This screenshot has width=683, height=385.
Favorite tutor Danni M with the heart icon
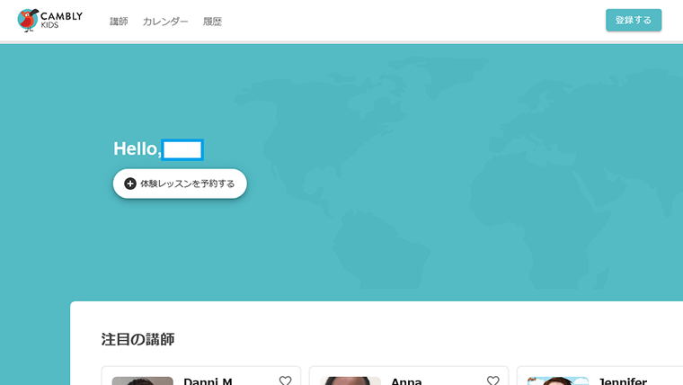pos(285,381)
